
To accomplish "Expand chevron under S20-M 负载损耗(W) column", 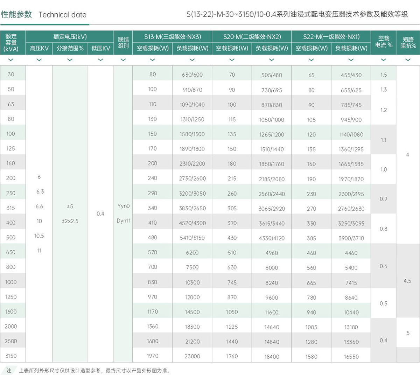I will point(272,60).
